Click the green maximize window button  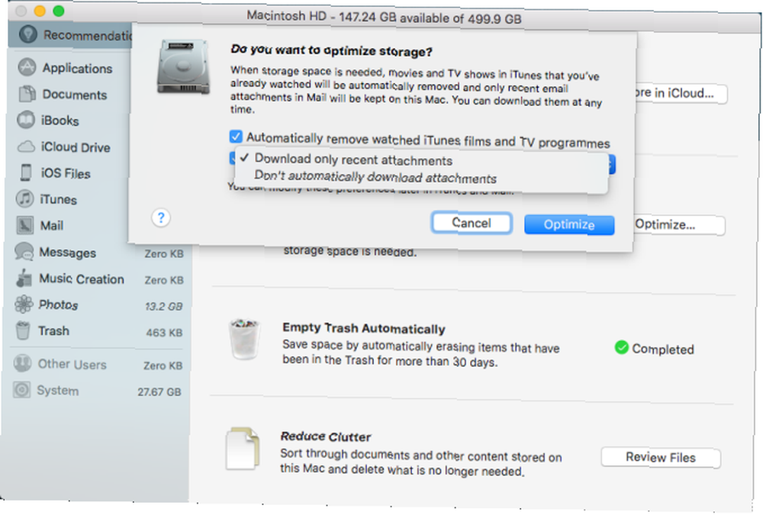click(59, 11)
